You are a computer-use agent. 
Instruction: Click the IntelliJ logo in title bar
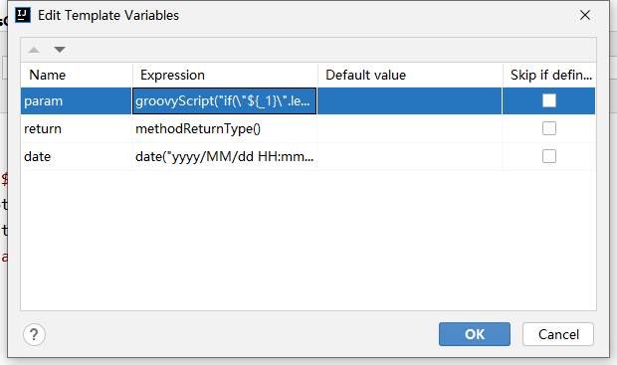click(x=23, y=15)
